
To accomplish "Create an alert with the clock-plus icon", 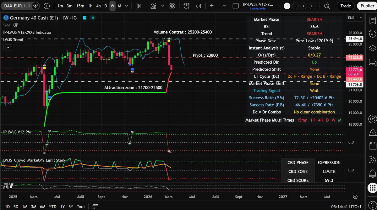I will click(x=187, y=6).
